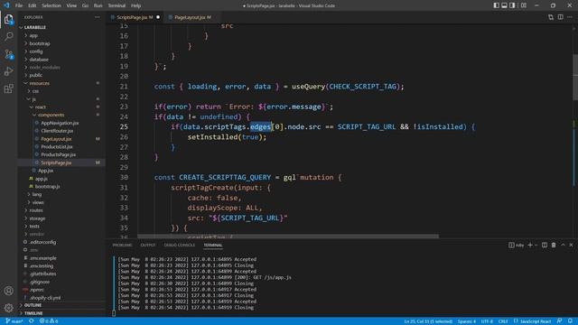Open the View menu
The height and width of the screenshot is (325, 578).
(71, 5)
